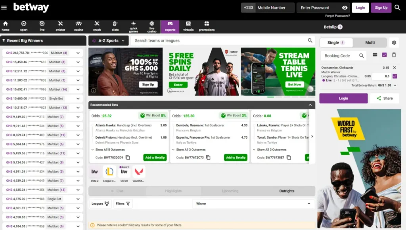Viewport: 406px width, 230px height.
Task: Click the booking code search icon
Action: pos(362,55)
